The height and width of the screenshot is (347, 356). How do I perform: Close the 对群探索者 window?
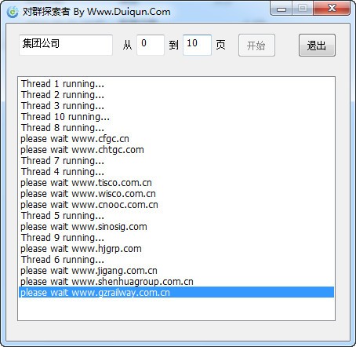pyautogui.click(x=332, y=9)
